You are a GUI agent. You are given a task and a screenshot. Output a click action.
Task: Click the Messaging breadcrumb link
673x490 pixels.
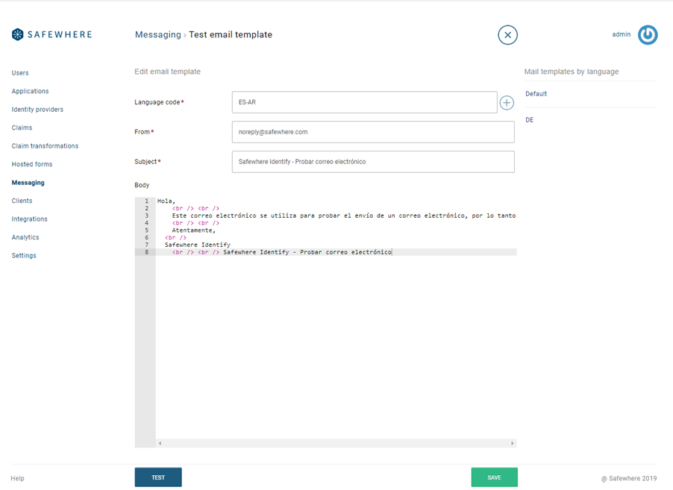(158, 35)
